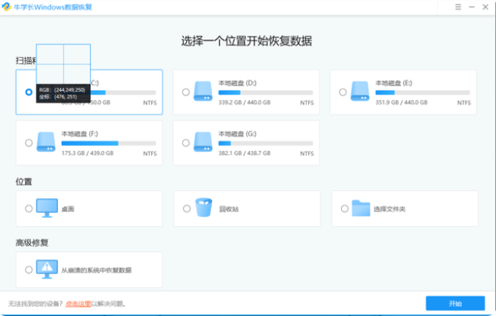Click the app logo in title bar

point(7,7)
